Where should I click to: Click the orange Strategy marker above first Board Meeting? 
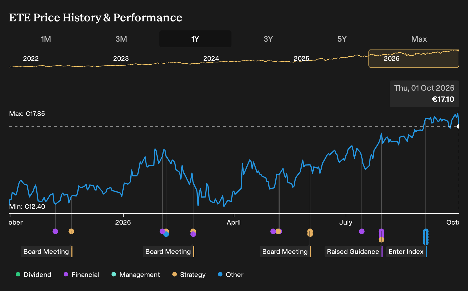(x=71, y=231)
